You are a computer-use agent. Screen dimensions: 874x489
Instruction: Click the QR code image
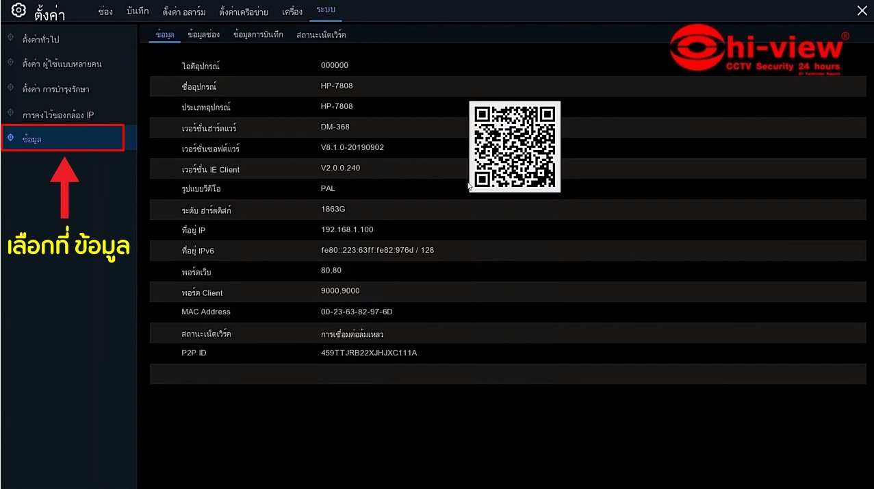(515, 147)
